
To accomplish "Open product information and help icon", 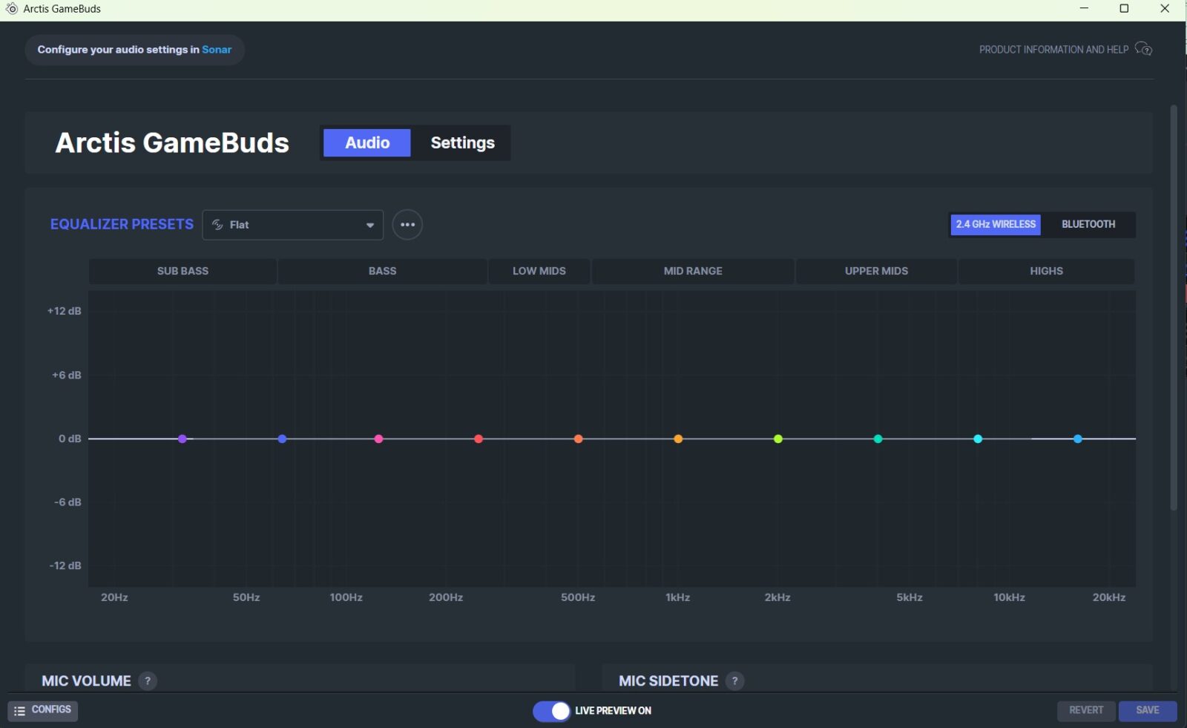I will pos(1143,50).
